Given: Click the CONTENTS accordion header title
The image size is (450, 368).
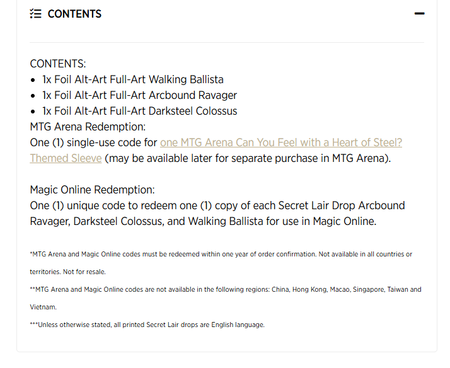Looking at the screenshot, I should click(x=74, y=14).
